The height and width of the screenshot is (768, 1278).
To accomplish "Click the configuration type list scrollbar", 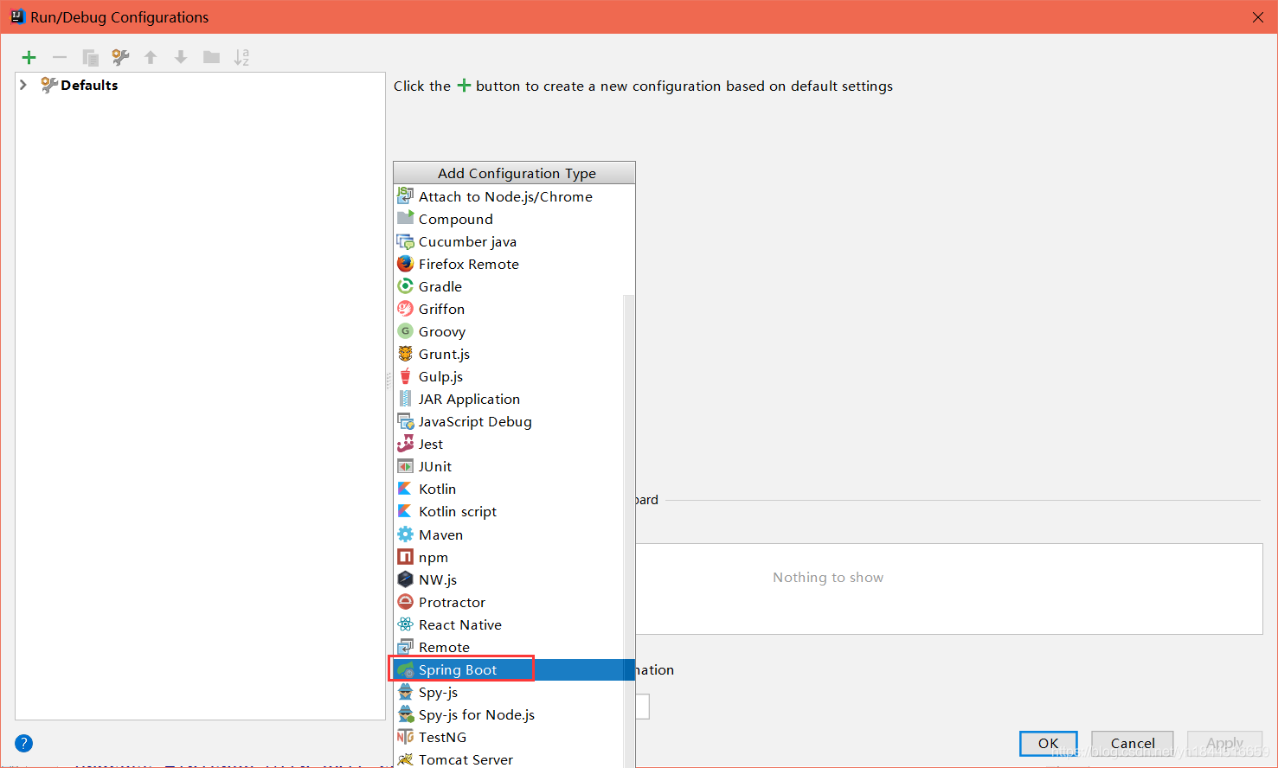I will coord(629,531).
